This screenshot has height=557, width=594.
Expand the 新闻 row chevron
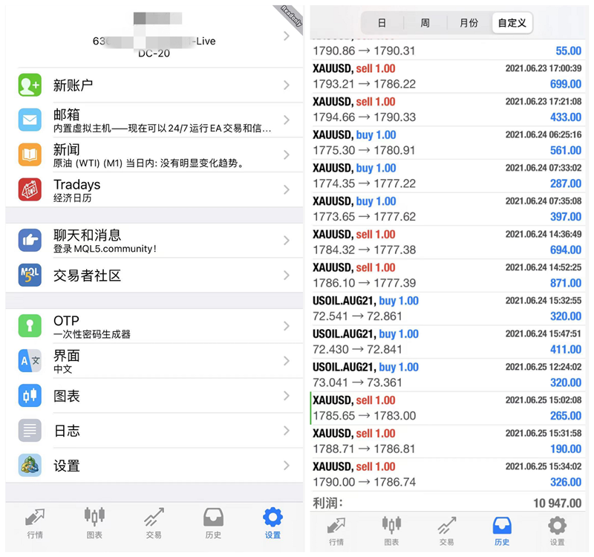click(x=287, y=154)
